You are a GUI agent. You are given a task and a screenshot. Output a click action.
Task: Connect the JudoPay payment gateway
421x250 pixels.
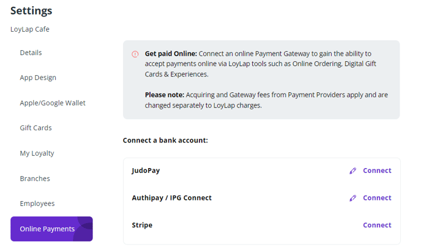(x=377, y=171)
